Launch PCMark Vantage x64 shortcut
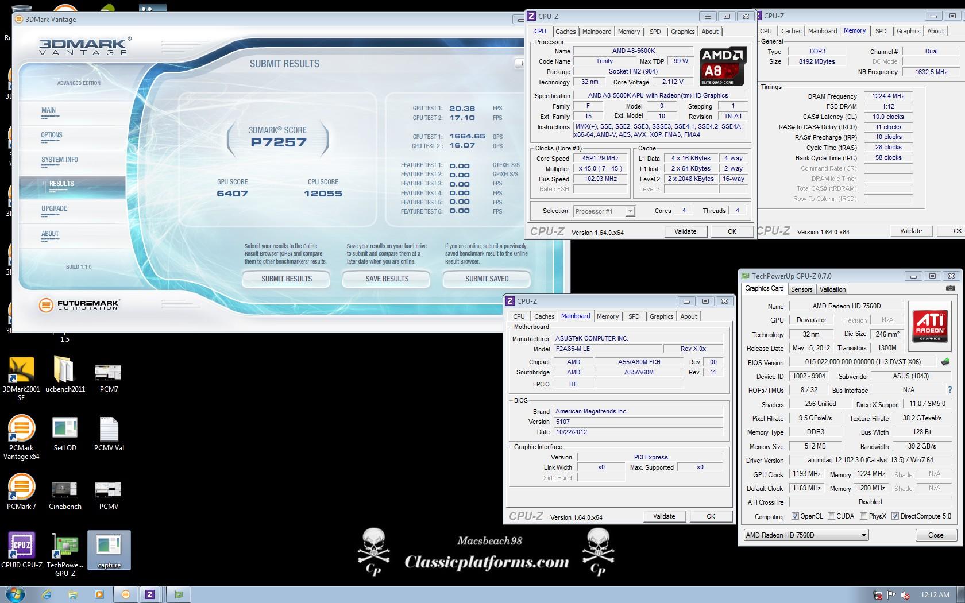Viewport: 965px width, 603px height. [x=21, y=437]
